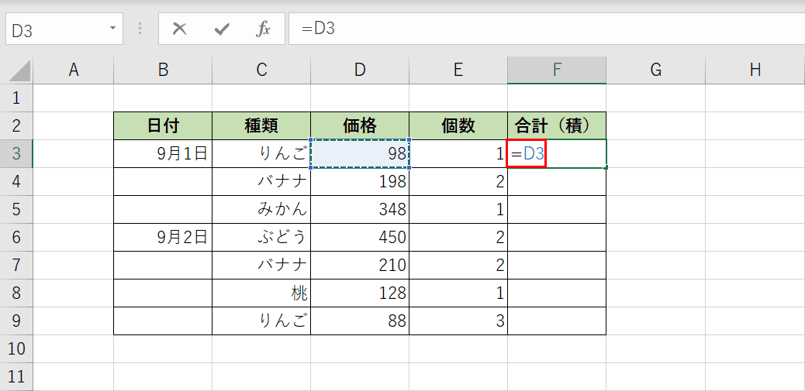The width and height of the screenshot is (805, 391).
Task: Cancel the formula entry with the X icon
Action: 179,29
